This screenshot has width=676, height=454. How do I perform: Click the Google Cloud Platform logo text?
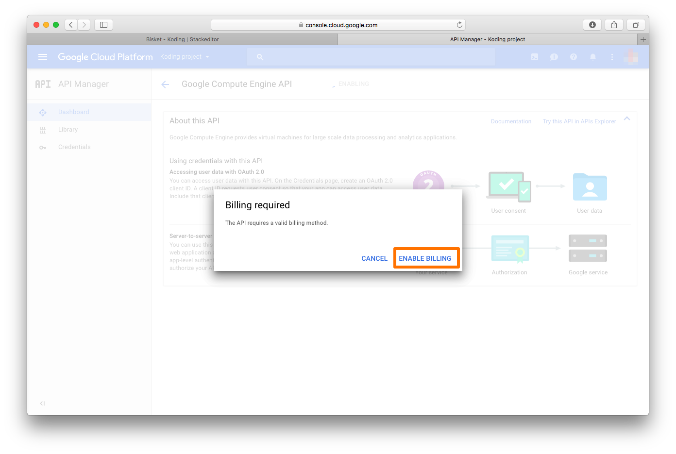[105, 57]
